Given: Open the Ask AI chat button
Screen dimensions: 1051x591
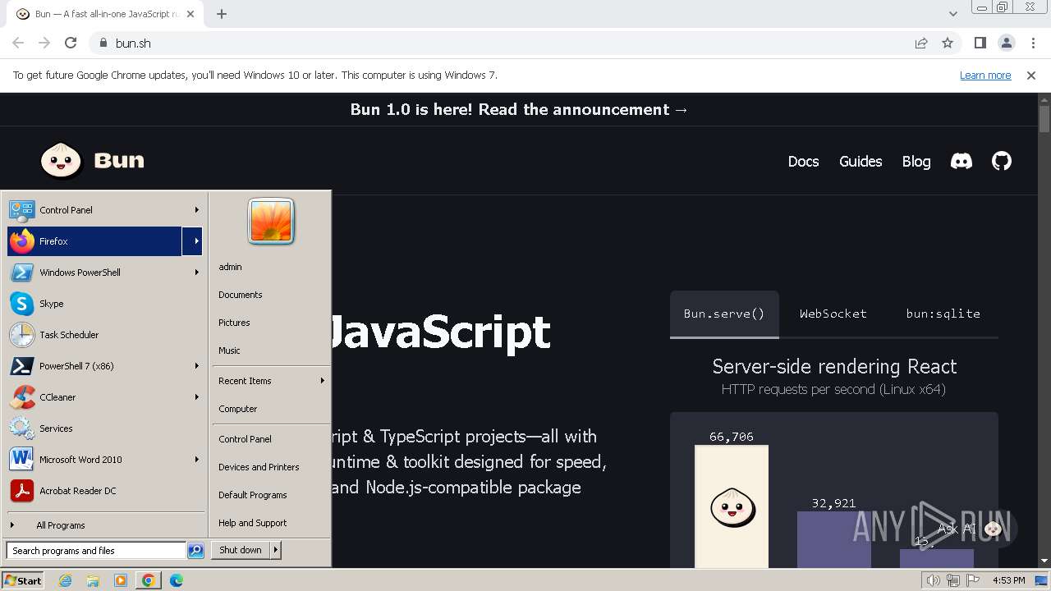Looking at the screenshot, I should pos(971,529).
